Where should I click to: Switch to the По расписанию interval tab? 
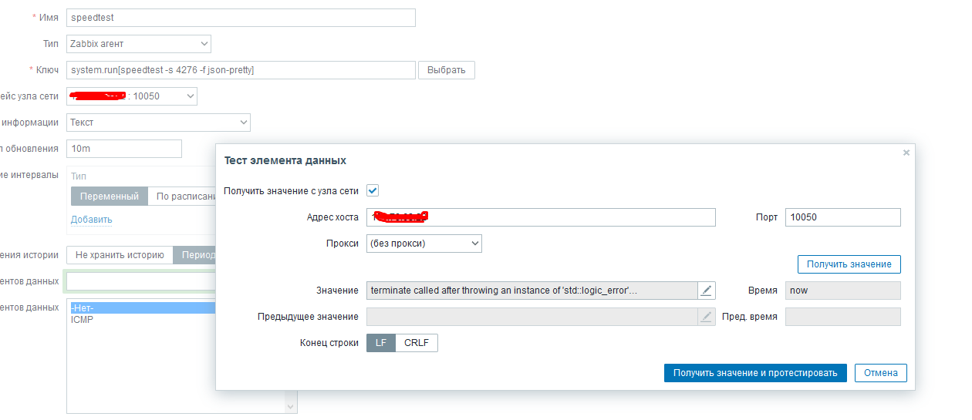[181, 197]
